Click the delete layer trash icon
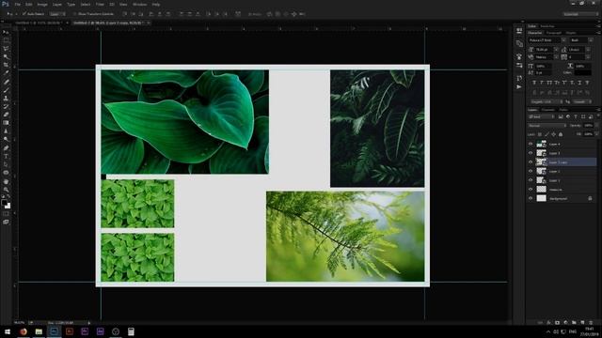 591,323
